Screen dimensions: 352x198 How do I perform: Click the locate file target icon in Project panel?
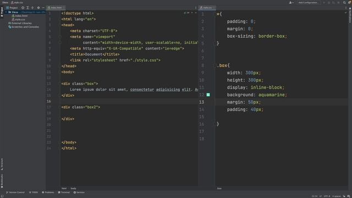(23, 8)
